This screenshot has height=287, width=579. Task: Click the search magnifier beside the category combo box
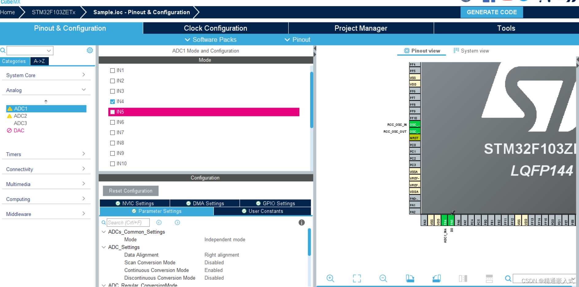click(x=3, y=50)
